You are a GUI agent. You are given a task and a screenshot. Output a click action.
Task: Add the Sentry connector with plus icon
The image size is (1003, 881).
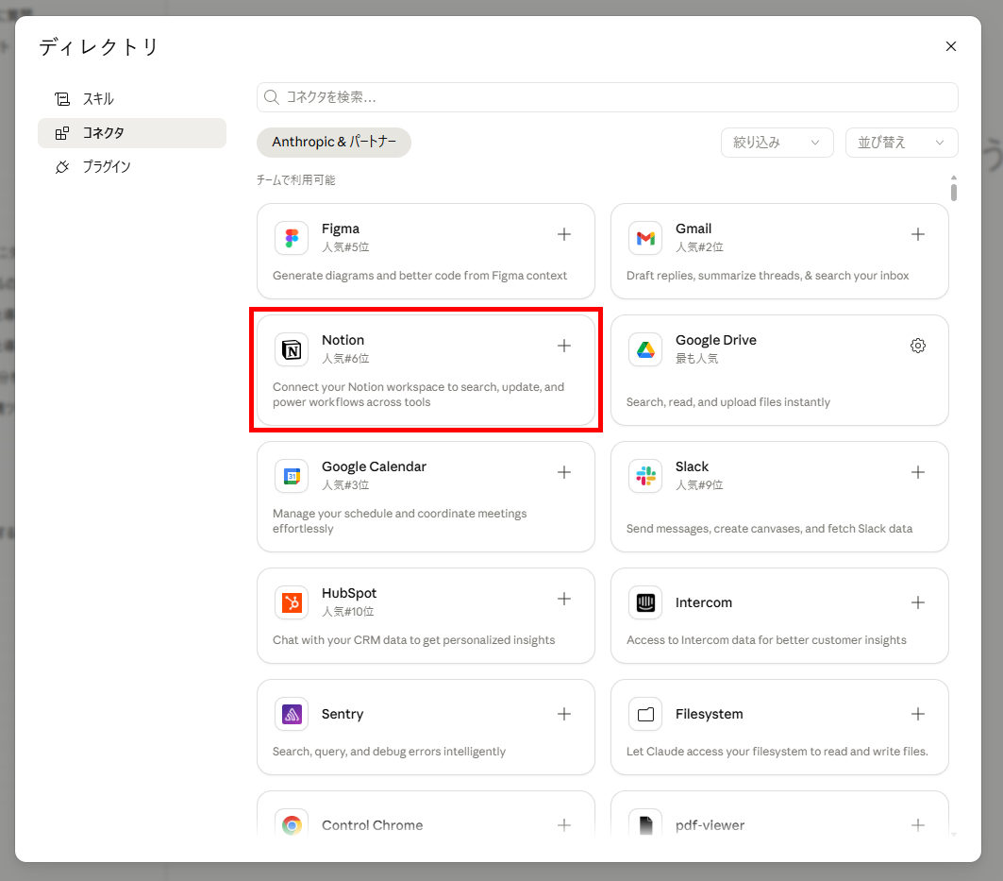click(x=563, y=714)
